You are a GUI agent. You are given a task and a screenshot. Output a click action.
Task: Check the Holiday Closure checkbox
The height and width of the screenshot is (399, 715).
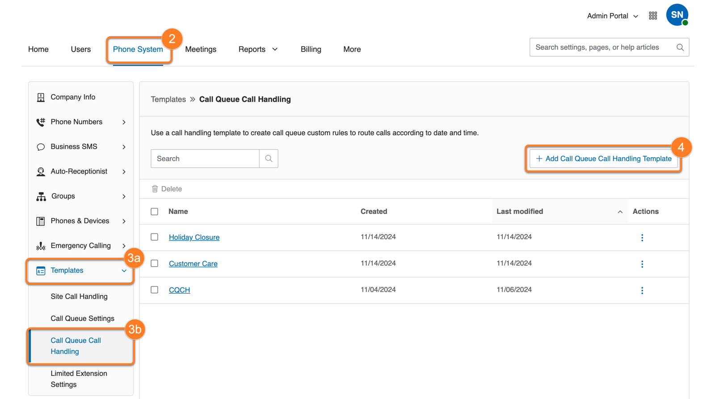155,237
